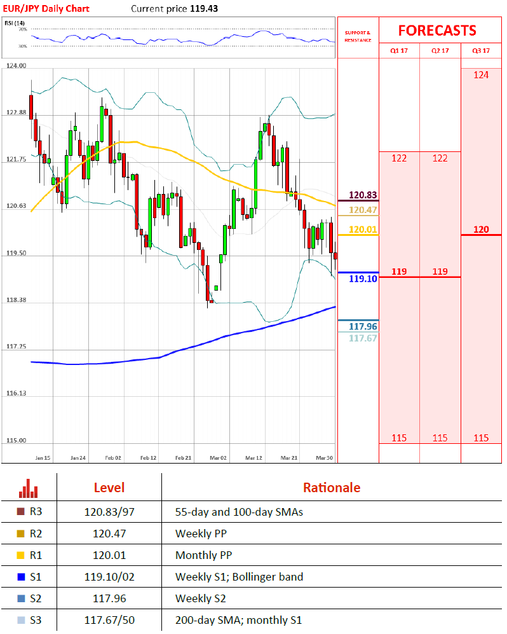
Task: Click the '117.67/50' level cell
Action: click(x=109, y=620)
